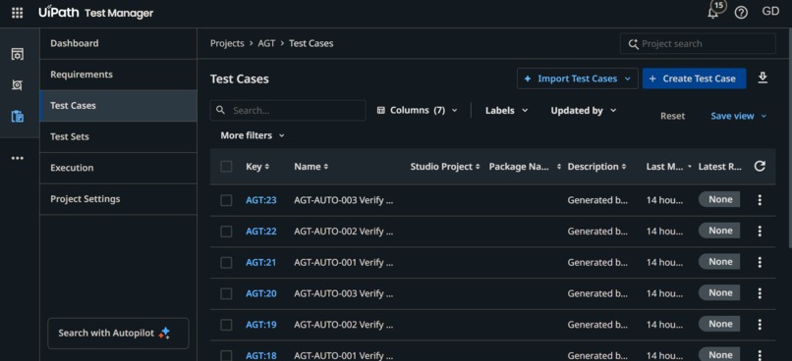Open the three-dots more menu in left rail
Image resolution: width=792 pixels, height=361 pixels.
tap(17, 158)
